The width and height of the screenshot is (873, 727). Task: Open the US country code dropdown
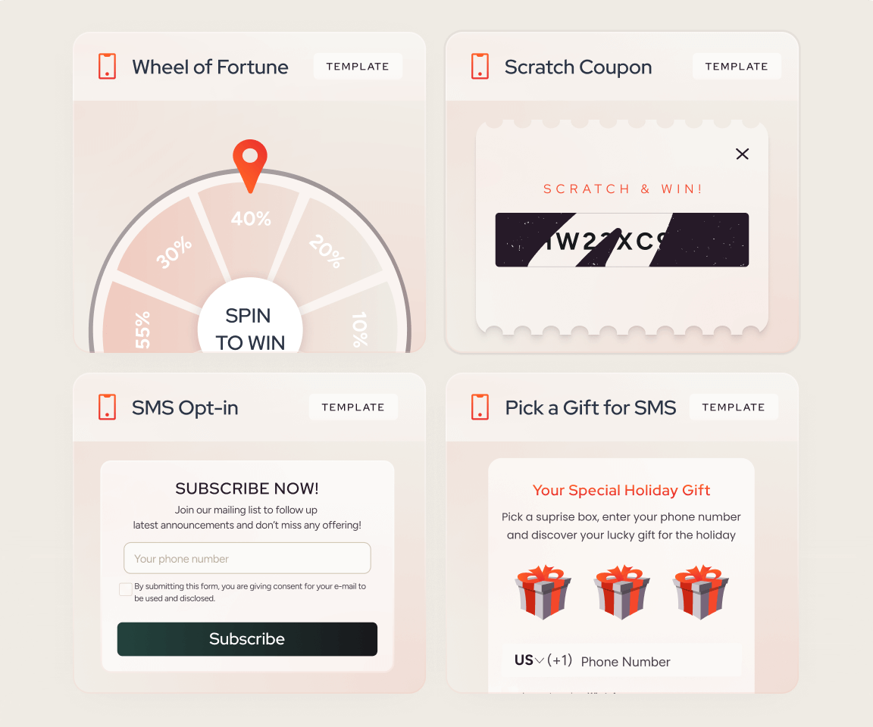tap(529, 660)
